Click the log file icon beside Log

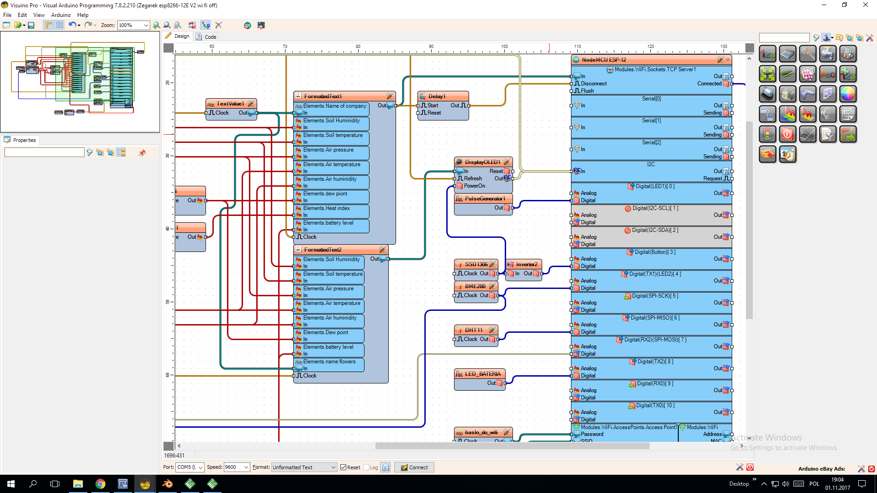[x=386, y=467]
